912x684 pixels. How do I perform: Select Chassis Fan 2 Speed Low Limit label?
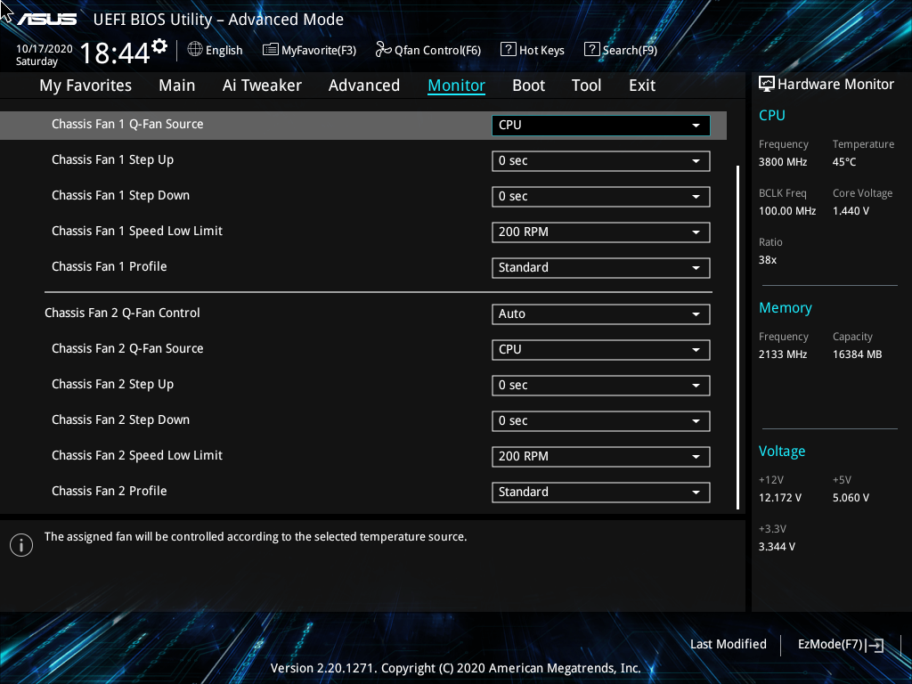[x=136, y=455]
